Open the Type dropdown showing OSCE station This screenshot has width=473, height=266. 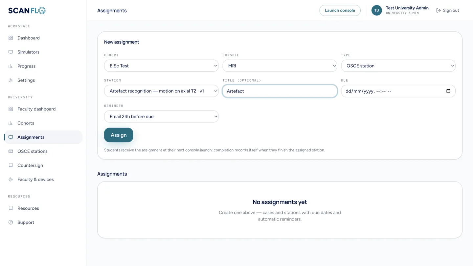click(x=398, y=66)
